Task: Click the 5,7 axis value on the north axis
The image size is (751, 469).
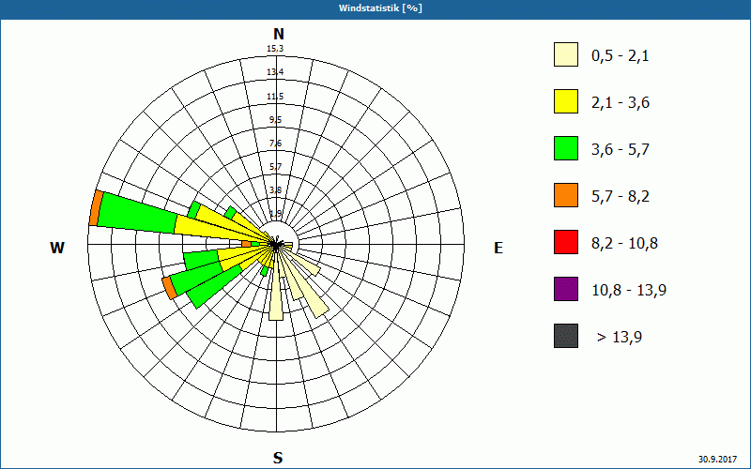Action: point(275,167)
